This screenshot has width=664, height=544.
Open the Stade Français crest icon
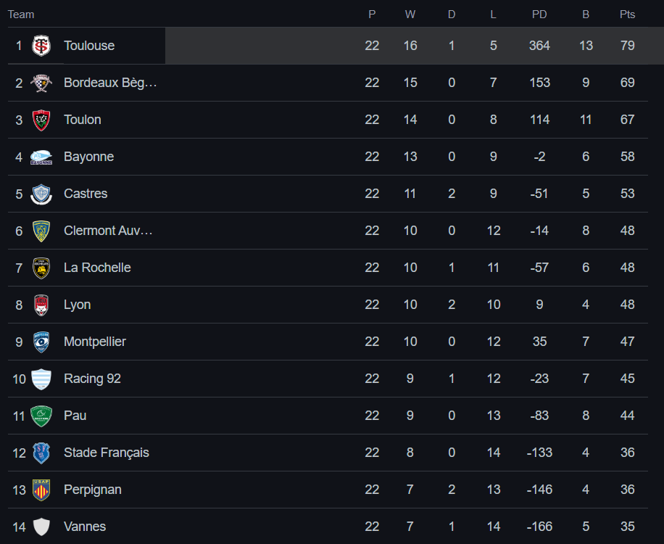[41, 453]
